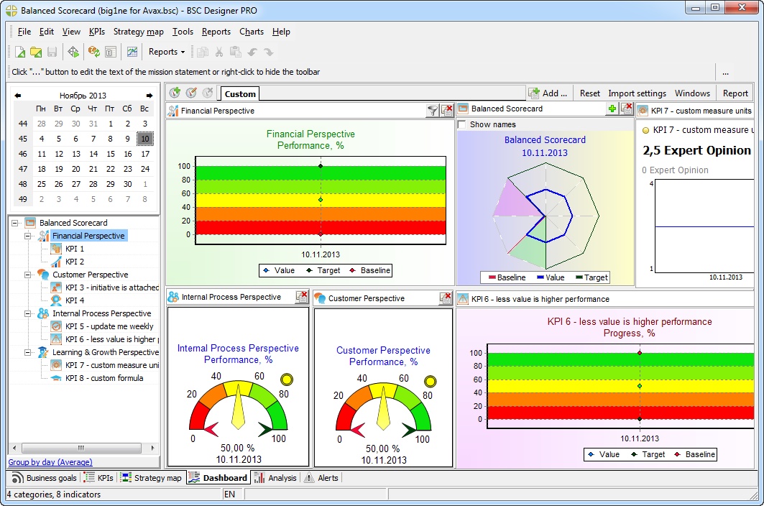Click the dashboard Report button
Screen dimensions: 764x506
tap(735, 93)
